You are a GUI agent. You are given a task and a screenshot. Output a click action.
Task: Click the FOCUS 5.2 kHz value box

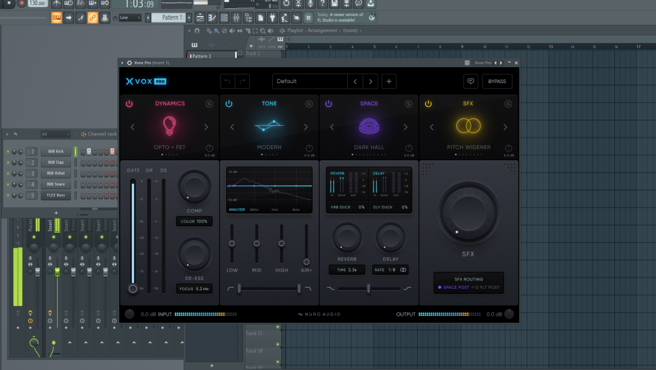pos(194,289)
